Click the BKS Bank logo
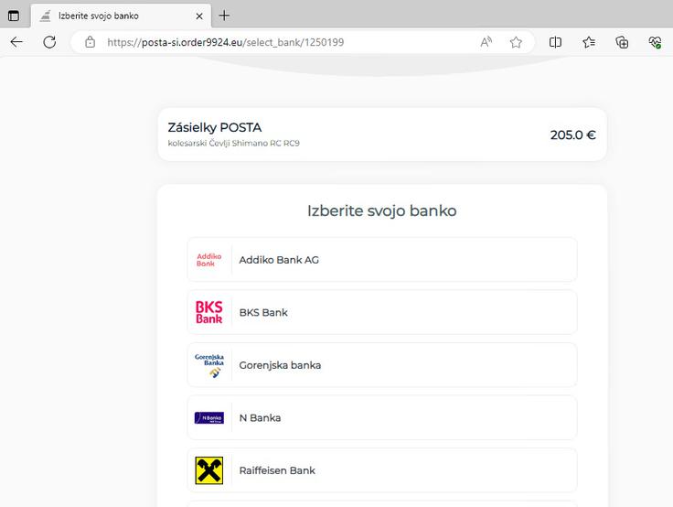 point(209,312)
